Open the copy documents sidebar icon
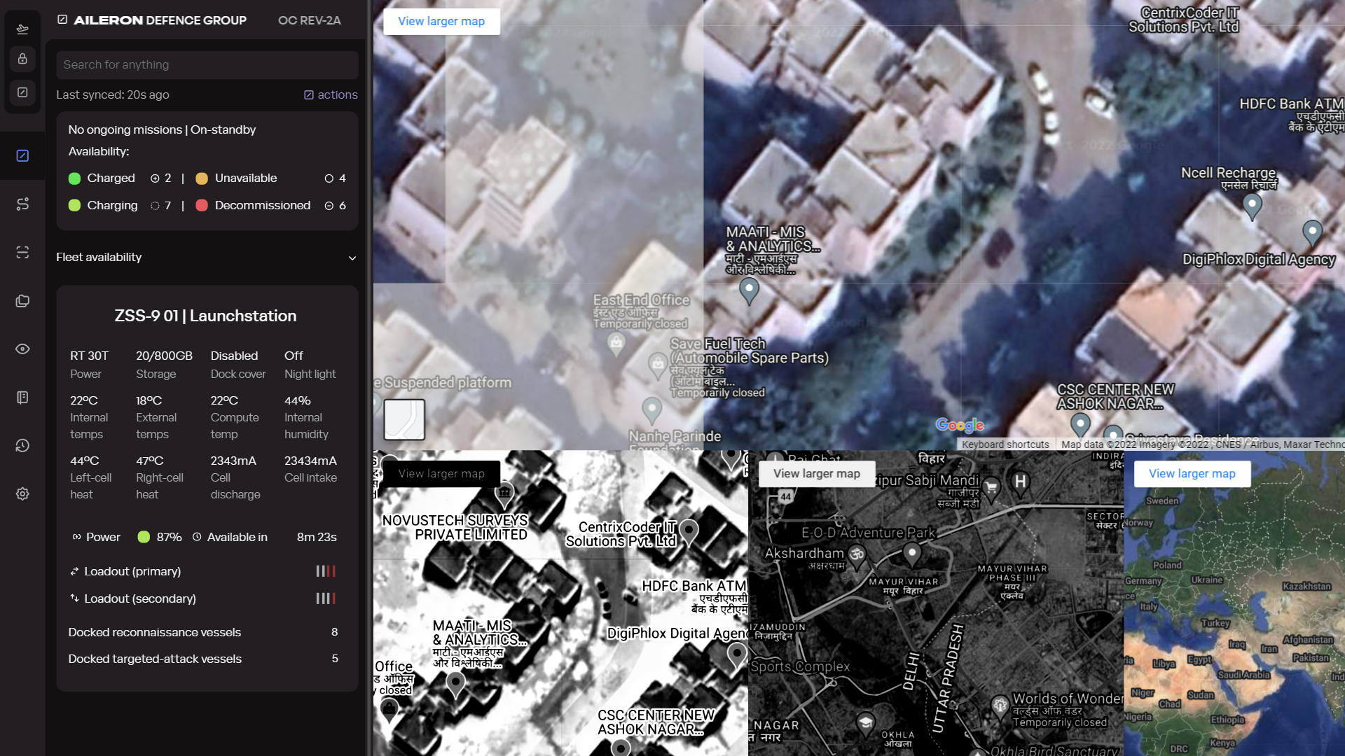This screenshot has height=756, width=1345. pyautogui.click(x=22, y=301)
